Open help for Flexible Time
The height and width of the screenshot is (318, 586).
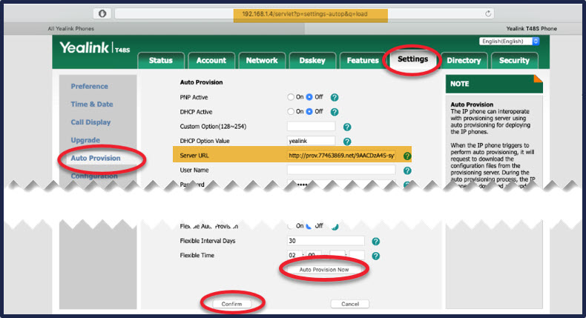376,256
